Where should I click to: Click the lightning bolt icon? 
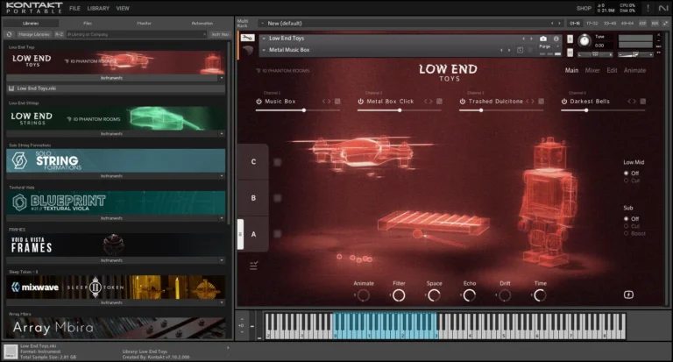pyautogui.click(x=628, y=295)
